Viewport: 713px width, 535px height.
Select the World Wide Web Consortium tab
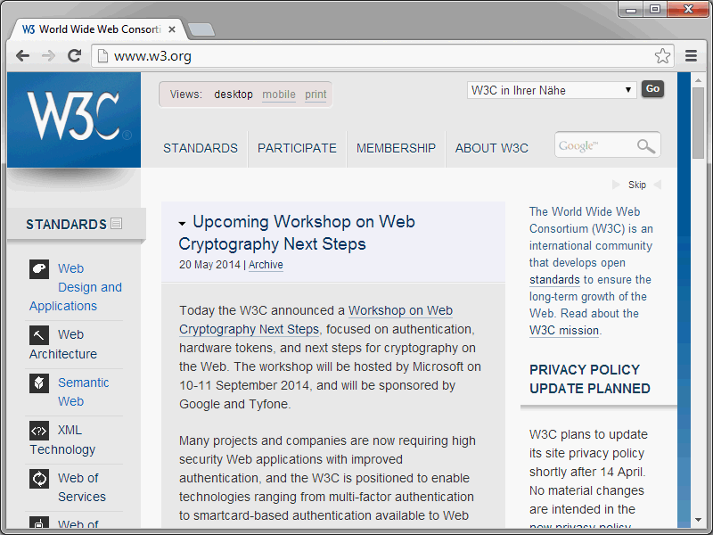click(98, 29)
